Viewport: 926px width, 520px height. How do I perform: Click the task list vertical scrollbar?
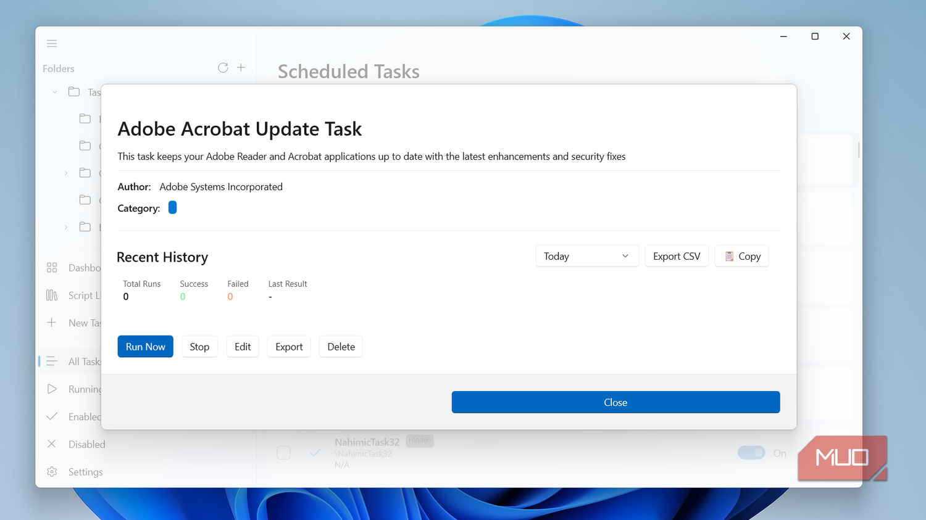coord(858,149)
